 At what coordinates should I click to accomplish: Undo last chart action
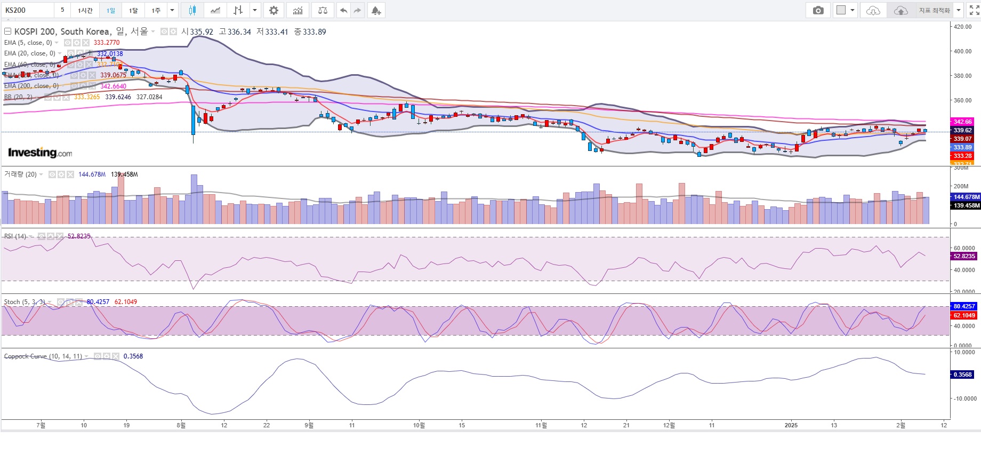pos(344,10)
